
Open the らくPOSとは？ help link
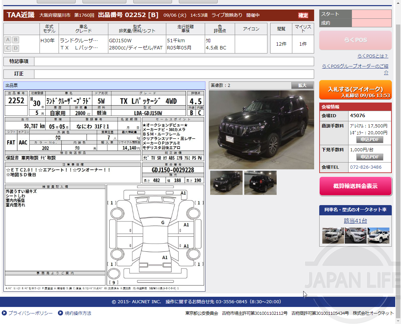373,56
